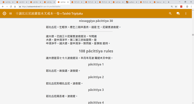Viewport: 194px width, 104px height.
Task: Click the red extension icon in toolbar
Action: point(181,6)
